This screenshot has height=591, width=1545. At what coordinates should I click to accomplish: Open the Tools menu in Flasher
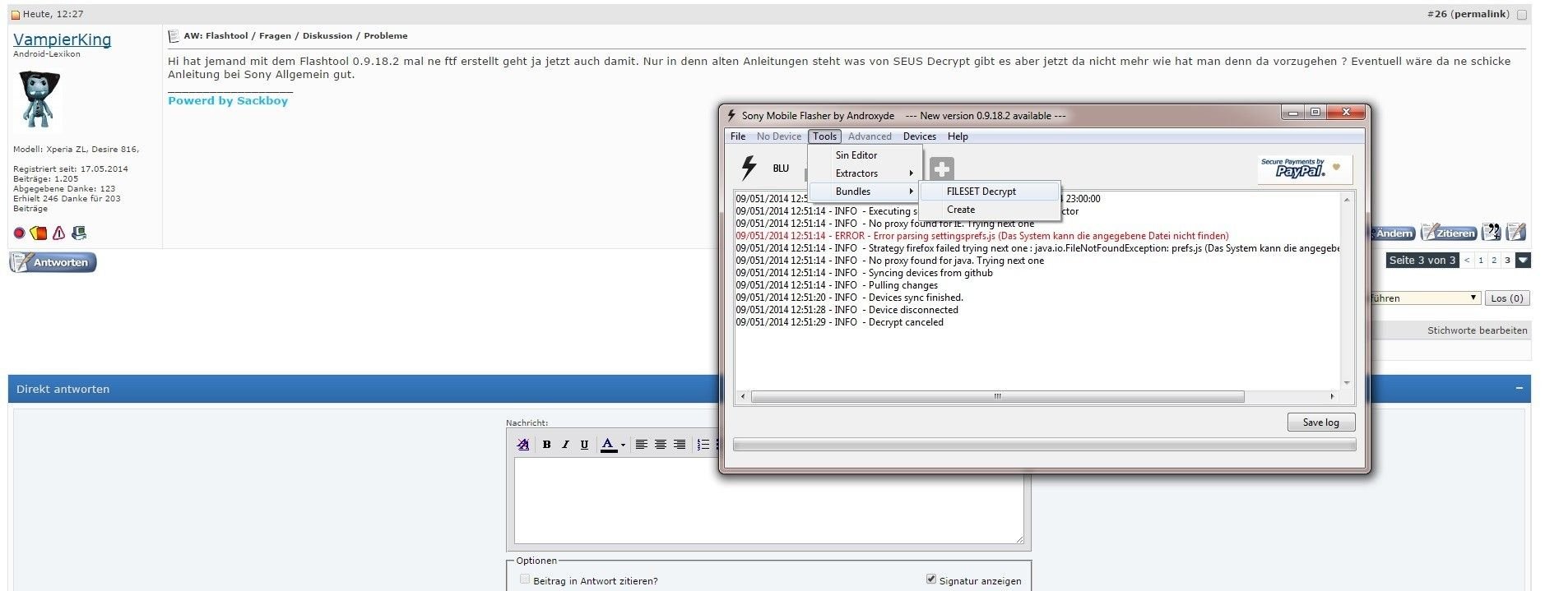tap(824, 136)
